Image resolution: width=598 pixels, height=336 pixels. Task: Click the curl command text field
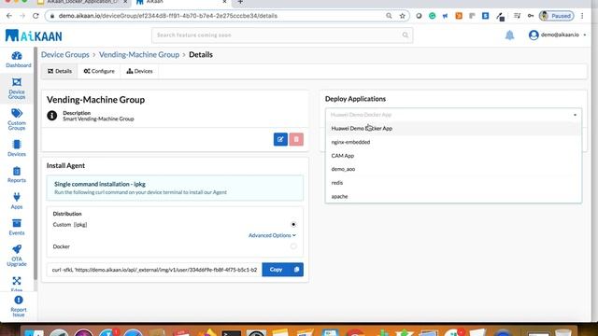tap(154, 270)
